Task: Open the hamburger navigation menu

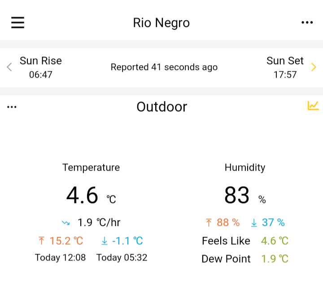Action: [17, 22]
